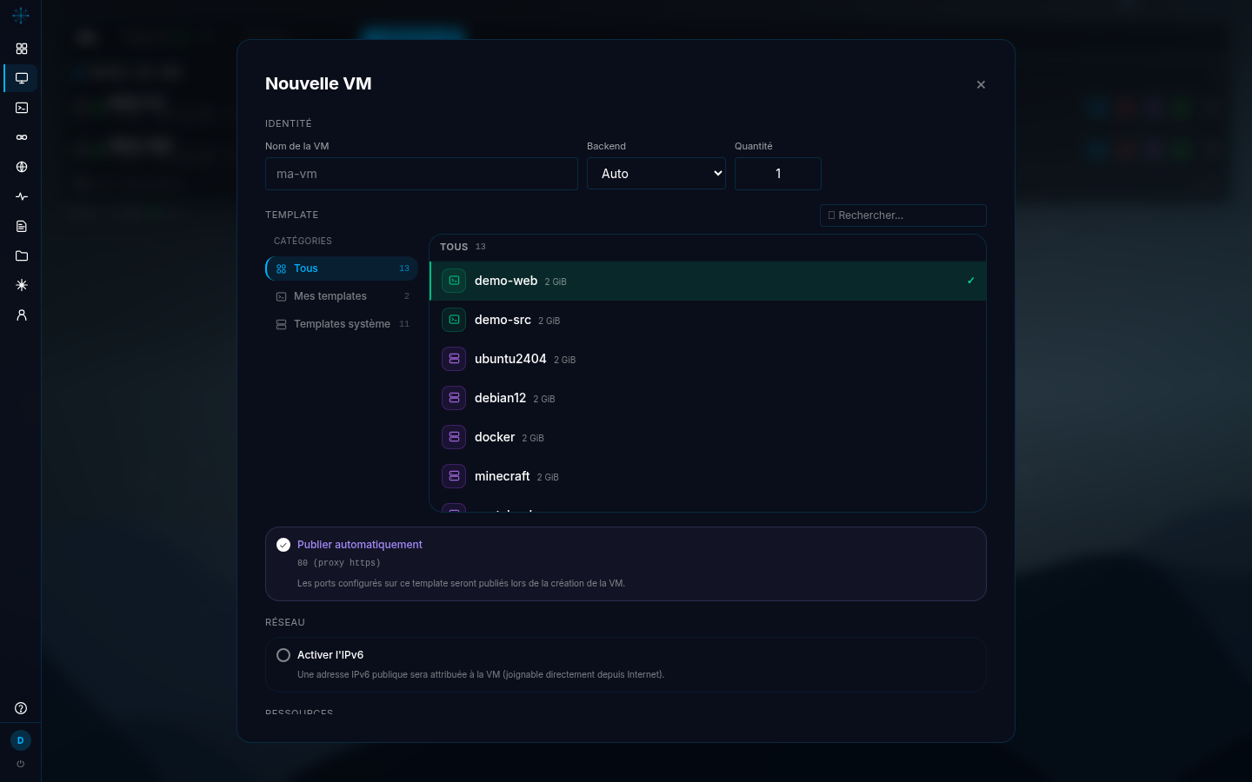Open the user profile icon in sidebar
This screenshot has height=782, width=1252.
22,315
